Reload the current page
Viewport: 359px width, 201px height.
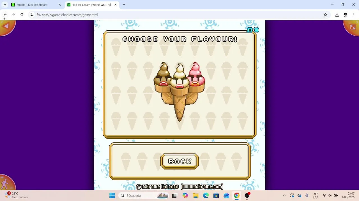pos(22,15)
